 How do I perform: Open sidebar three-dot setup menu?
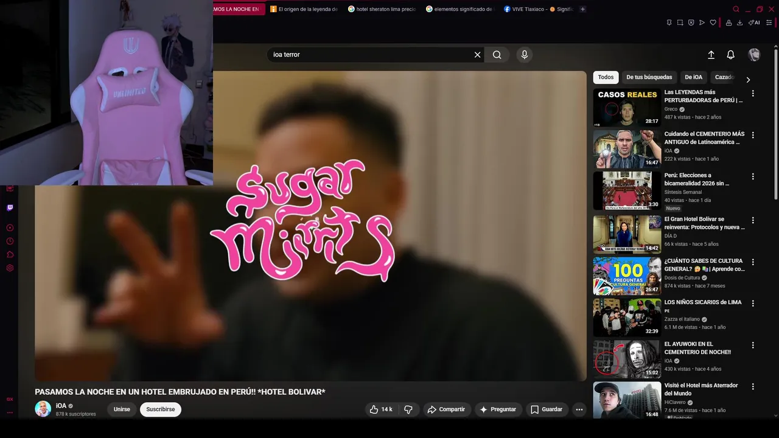pos(10,412)
